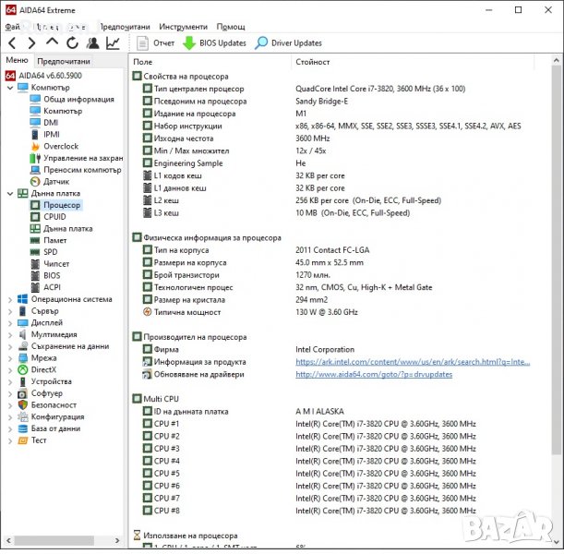Open the graph chart toolbar icon
The width and height of the screenshot is (564, 554).
(x=113, y=42)
